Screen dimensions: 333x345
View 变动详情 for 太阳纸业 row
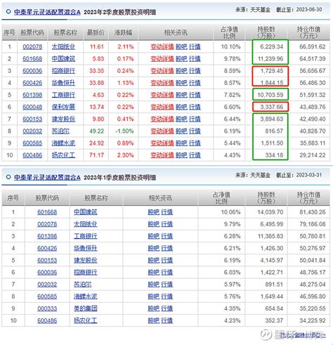(x=162, y=47)
